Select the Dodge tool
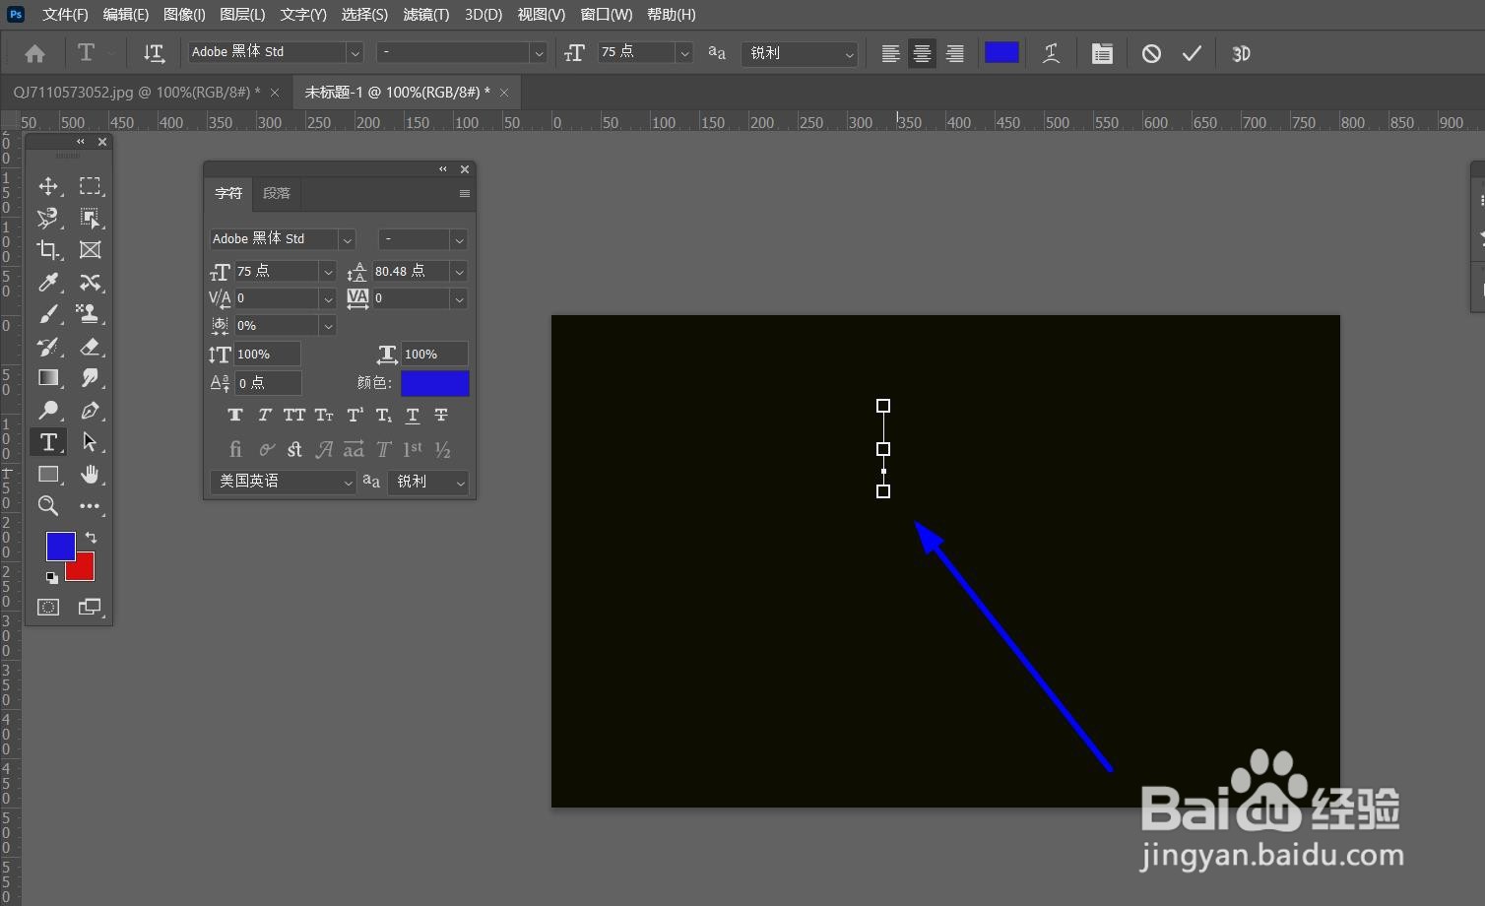The width and height of the screenshot is (1485, 906). coord(48,410)
